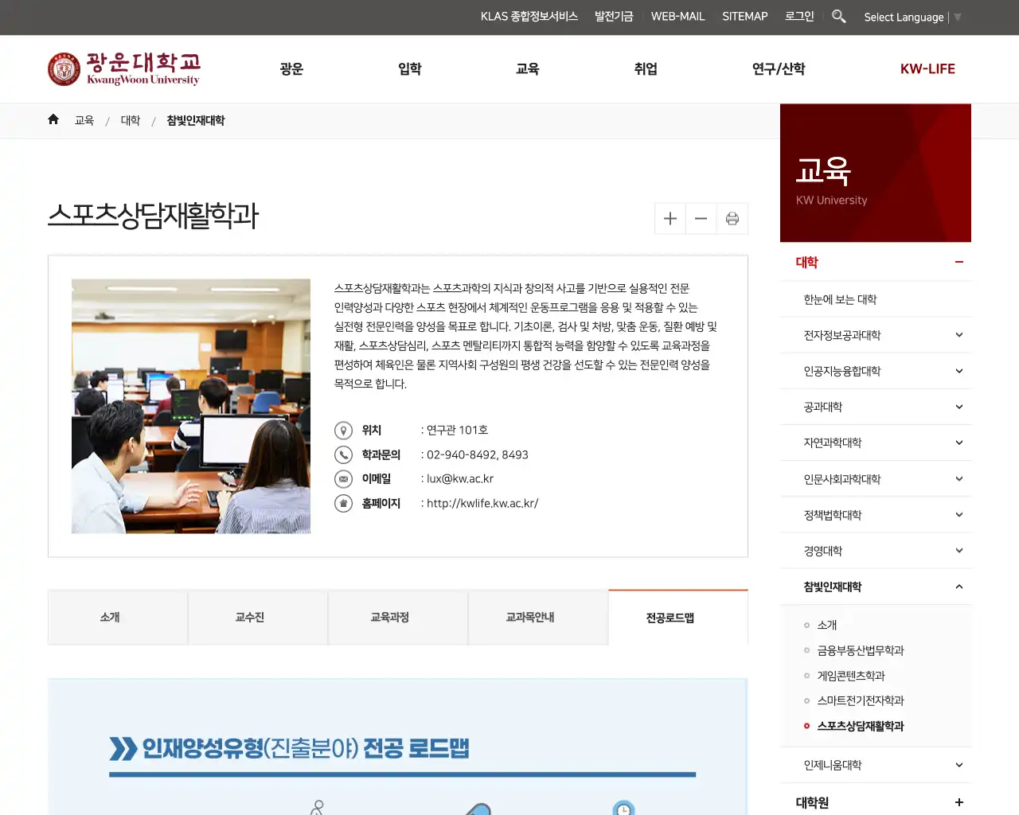Click the home icon in breadcrumb
1019x815 pixels.
pos(53,119)
